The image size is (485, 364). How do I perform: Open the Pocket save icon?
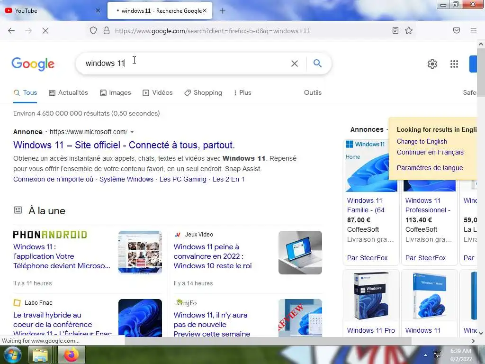pos(457,30)
